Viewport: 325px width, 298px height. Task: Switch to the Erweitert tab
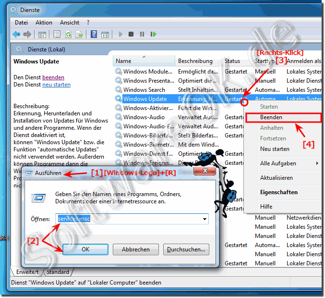[x=27, y=272]
